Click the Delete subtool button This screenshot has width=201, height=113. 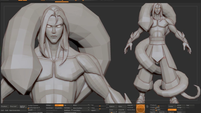click(122, 106)
